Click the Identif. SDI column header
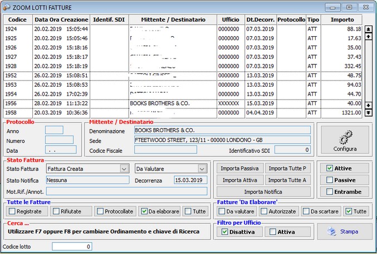The width and height of the screenshot is (377, 254). pyautogui.click(x=109, y=19)
